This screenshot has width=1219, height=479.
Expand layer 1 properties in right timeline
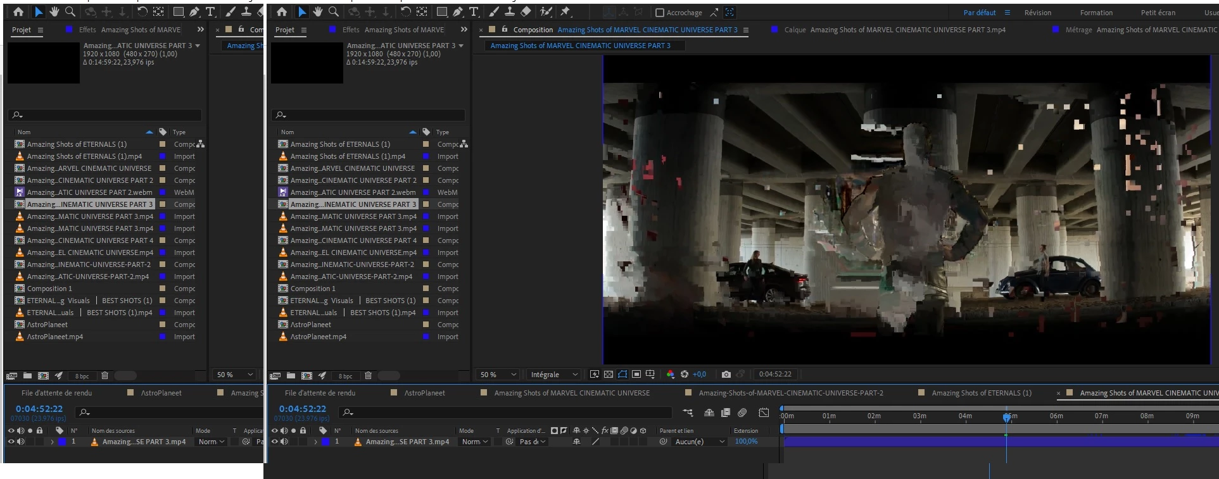315,442
